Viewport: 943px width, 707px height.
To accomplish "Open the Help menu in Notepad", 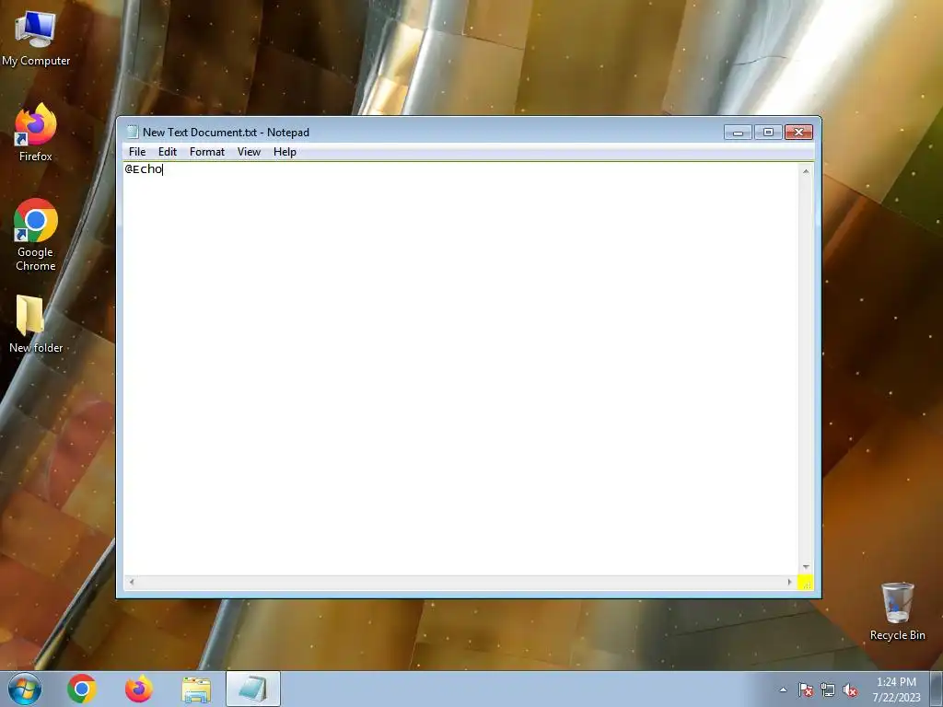I will point(285,152).
